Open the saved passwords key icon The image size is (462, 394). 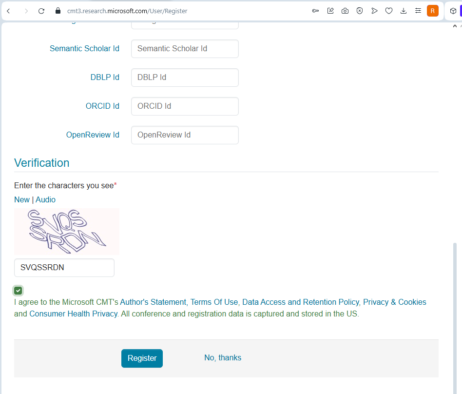tap(315, 11)
